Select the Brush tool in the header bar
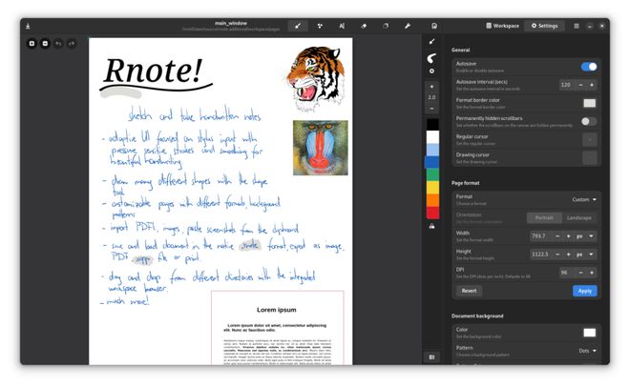This screenshot has height=387, width=630. 298,26
